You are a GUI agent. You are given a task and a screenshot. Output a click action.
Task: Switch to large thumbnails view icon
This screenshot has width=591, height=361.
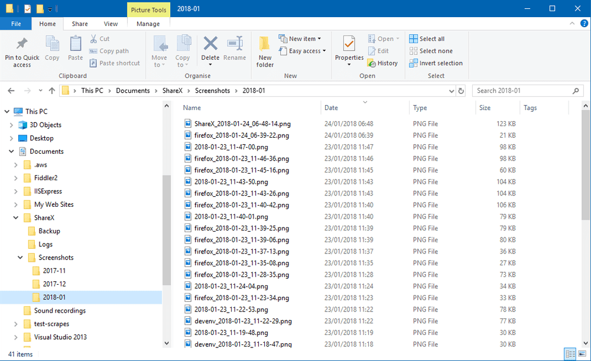pos(582,354)
